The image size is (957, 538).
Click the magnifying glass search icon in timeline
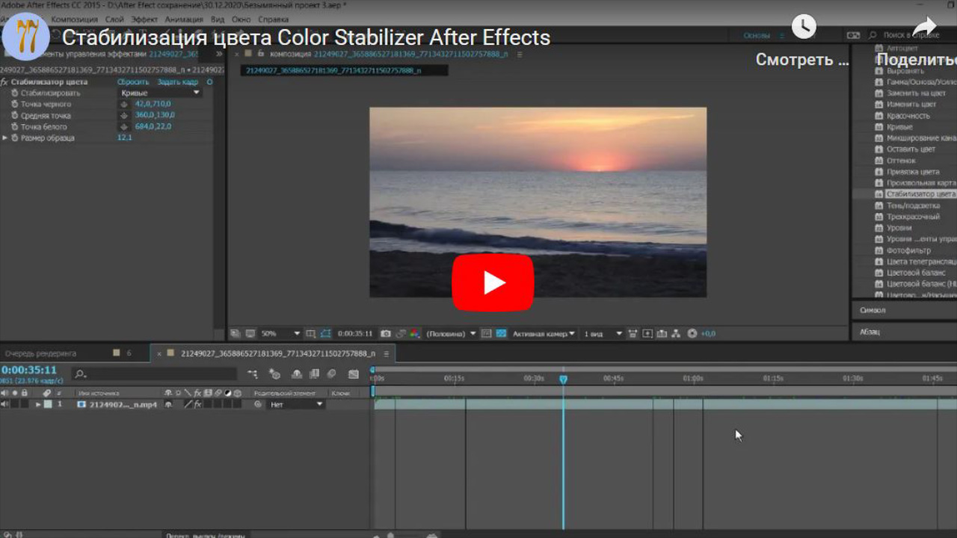[79, 374]
